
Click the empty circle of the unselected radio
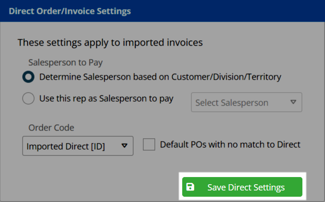click(28, 98)
